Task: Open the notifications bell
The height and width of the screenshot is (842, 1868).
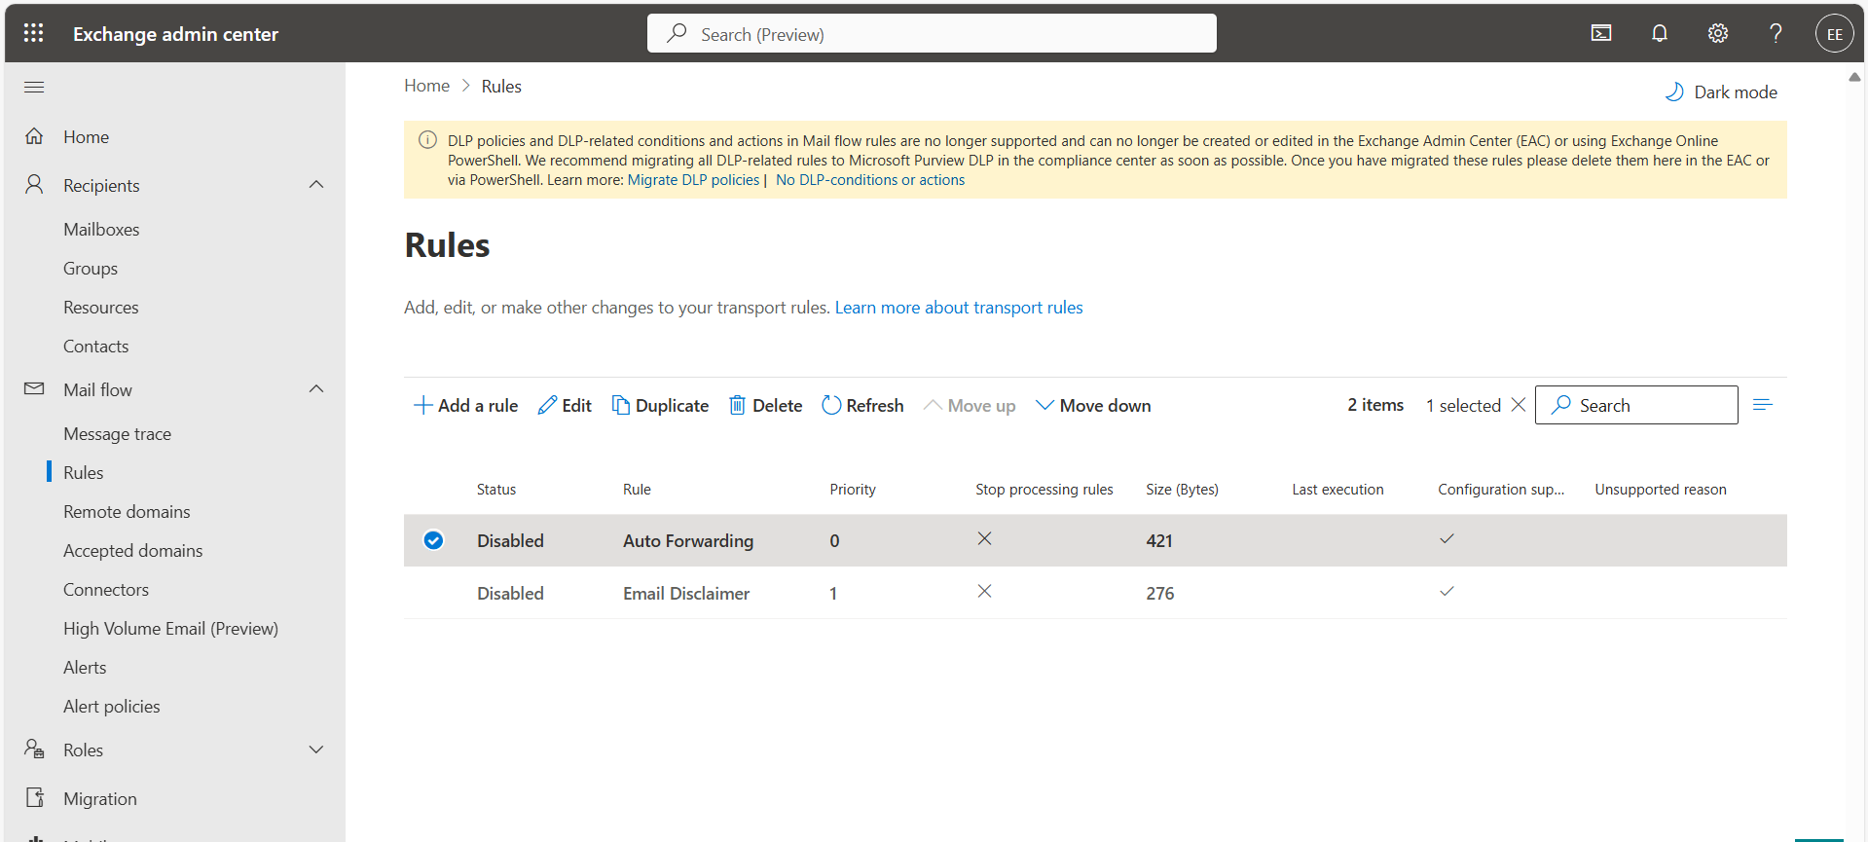Action: pyautogui.click(x=1659, y=33)
